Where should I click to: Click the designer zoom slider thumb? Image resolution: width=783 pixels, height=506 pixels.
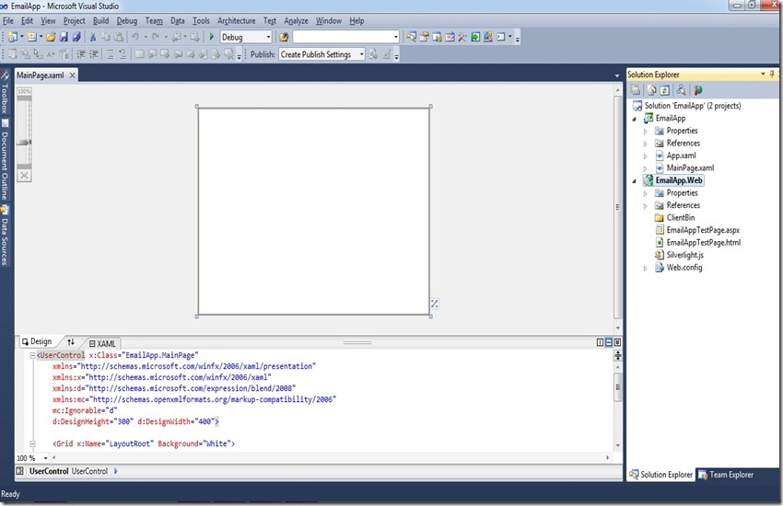(x=24, y=143)
